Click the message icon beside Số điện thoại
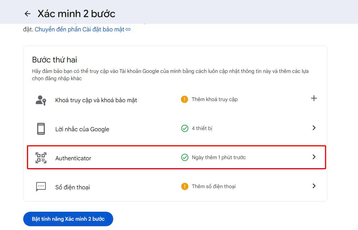 tap(41, 186)
